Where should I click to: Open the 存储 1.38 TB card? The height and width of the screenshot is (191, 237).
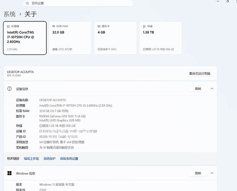pos(161,38)
